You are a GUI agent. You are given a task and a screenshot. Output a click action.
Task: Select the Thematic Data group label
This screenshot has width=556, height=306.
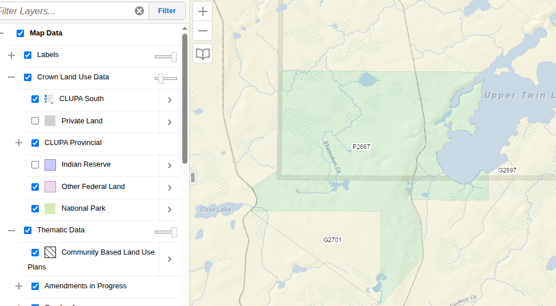coord(61,230)
